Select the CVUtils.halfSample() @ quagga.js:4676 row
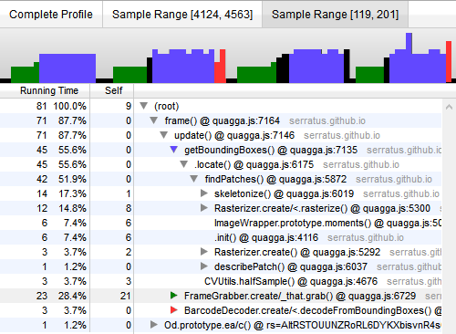 coord(221,281)
